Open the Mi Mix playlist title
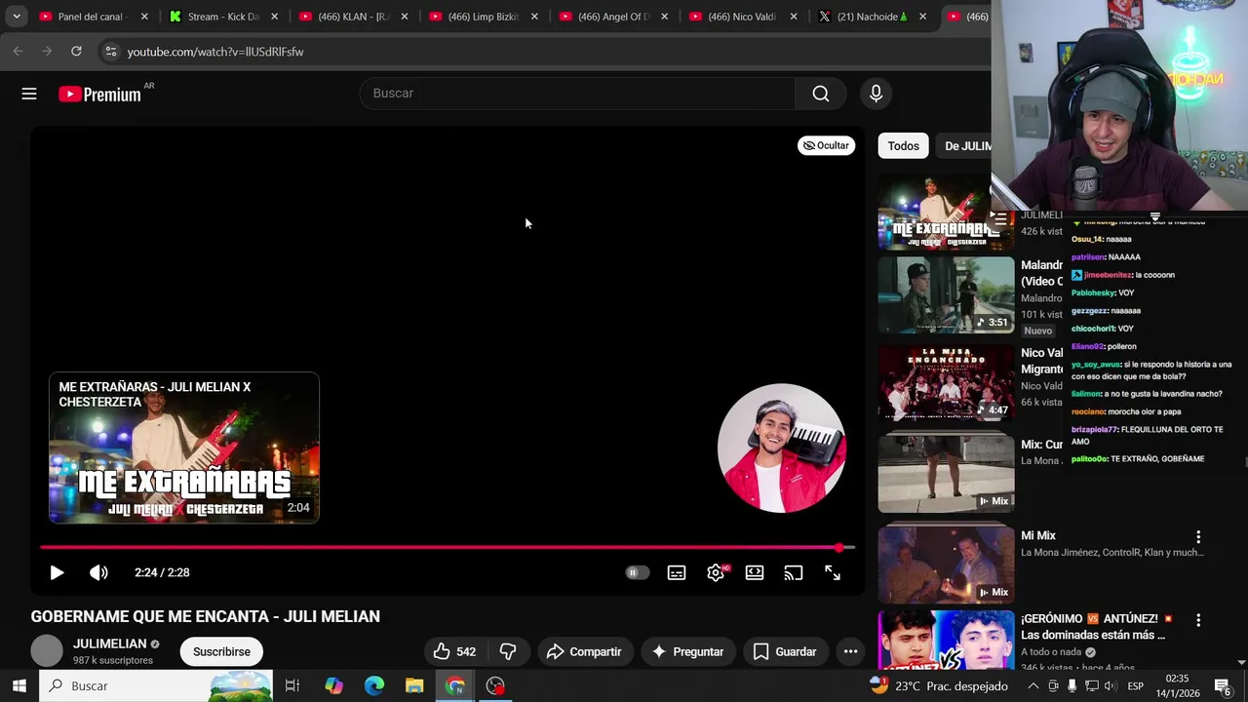1248x702 pixels. click(1038, 535)
